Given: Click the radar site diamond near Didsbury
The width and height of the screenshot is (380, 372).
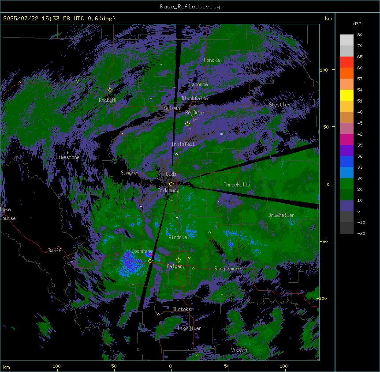Looking at the screenshot, I should (x=171, y=184).
